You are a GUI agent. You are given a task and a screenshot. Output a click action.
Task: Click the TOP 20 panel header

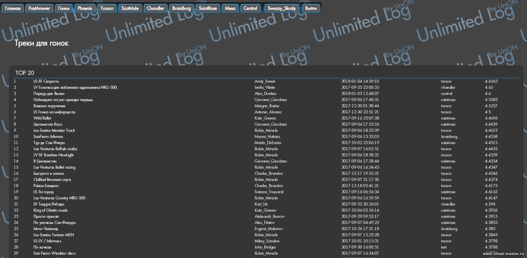pyautogui.click(x=25, y=73)
